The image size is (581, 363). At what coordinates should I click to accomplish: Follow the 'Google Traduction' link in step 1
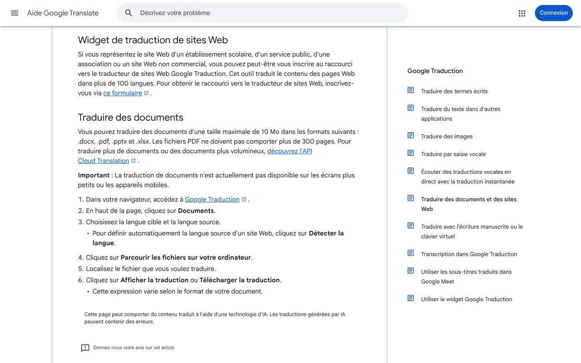(x=212, y=199)
